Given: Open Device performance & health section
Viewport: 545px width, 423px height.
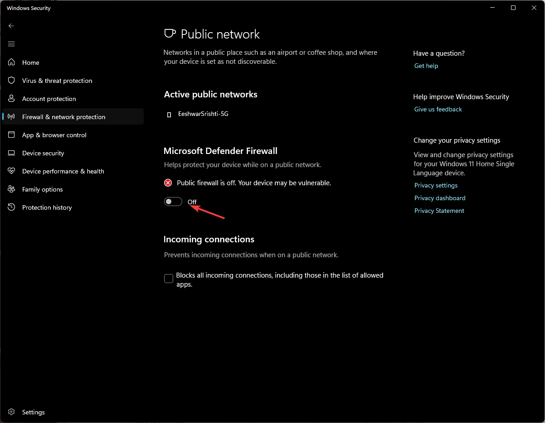Looking at the screenshot, I should (63, 171).
